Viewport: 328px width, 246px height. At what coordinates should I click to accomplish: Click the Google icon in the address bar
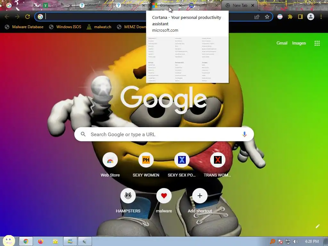point(40,17)
